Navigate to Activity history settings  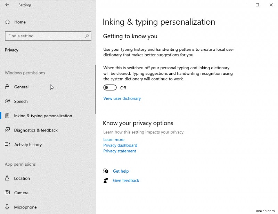point(28,144)
